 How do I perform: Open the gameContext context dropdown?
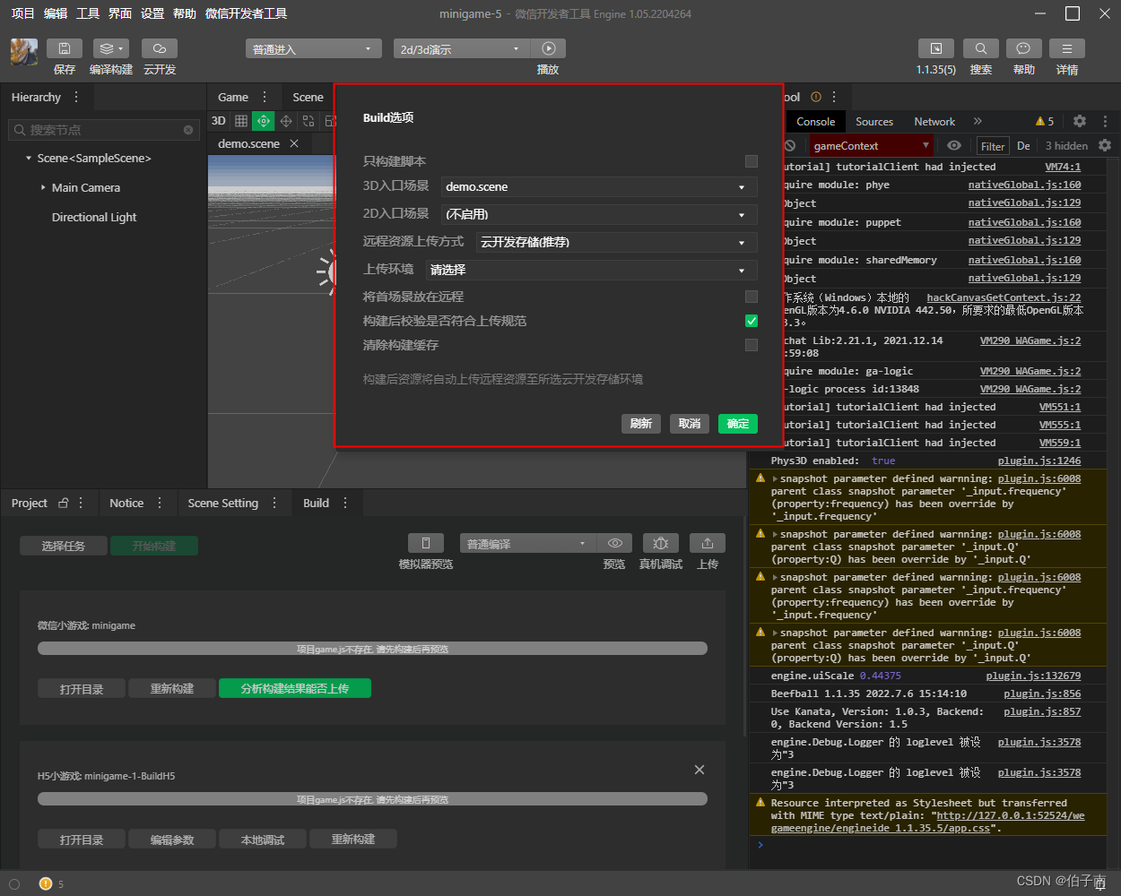pyautogui.click(x=872, y=146)
